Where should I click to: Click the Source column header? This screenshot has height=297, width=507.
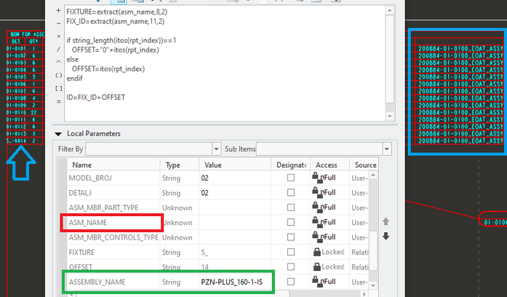coord(364,165)
